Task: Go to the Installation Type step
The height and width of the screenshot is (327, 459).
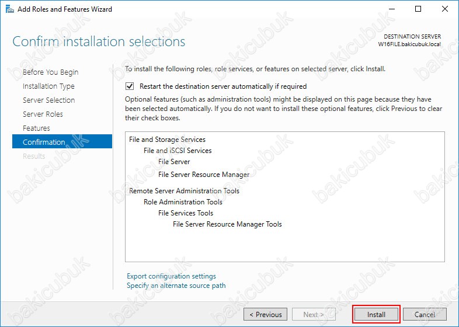Action: 48,86
